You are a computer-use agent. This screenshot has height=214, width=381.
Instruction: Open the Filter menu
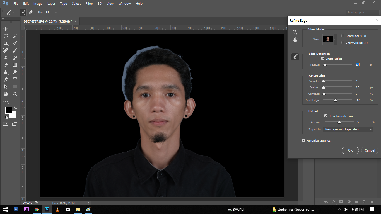coord(89,4)
